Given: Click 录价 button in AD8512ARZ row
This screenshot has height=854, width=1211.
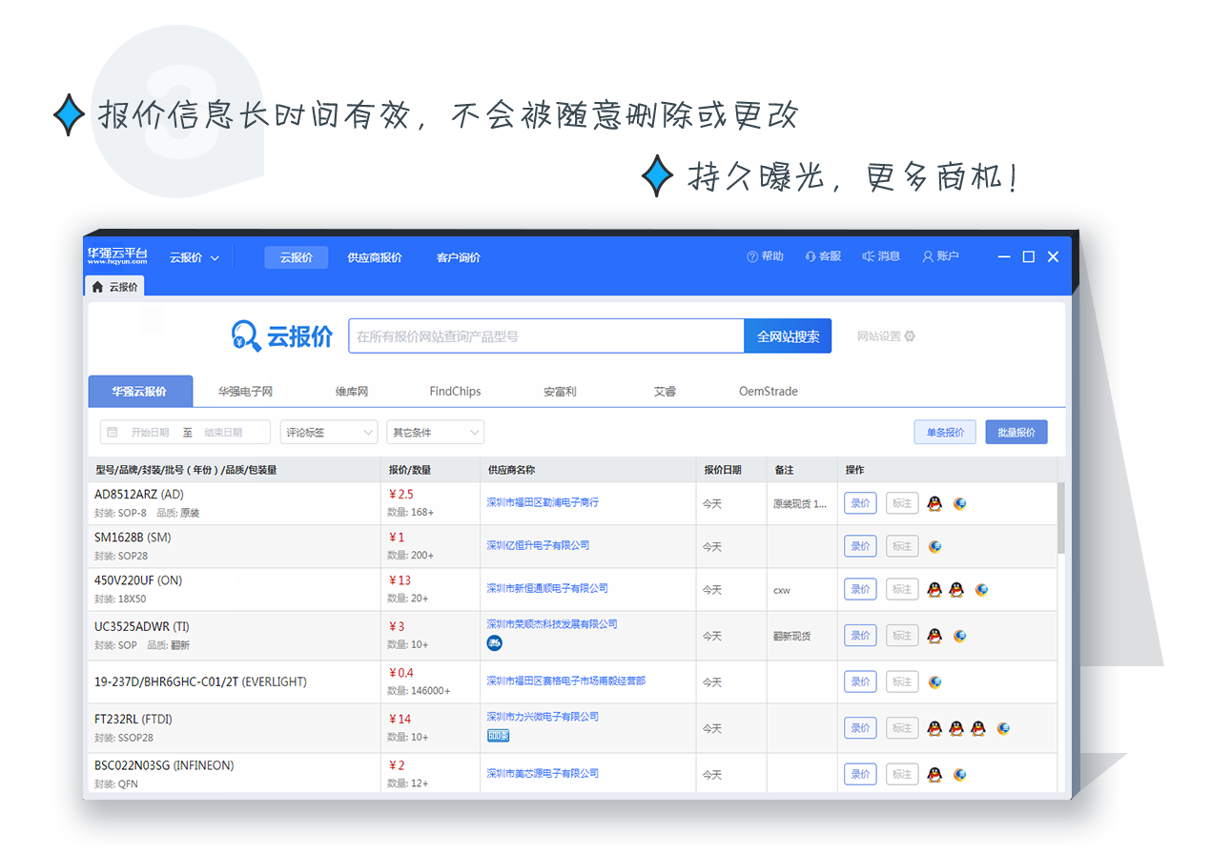Looking at the screenshot, I should (x=860, y=503).
